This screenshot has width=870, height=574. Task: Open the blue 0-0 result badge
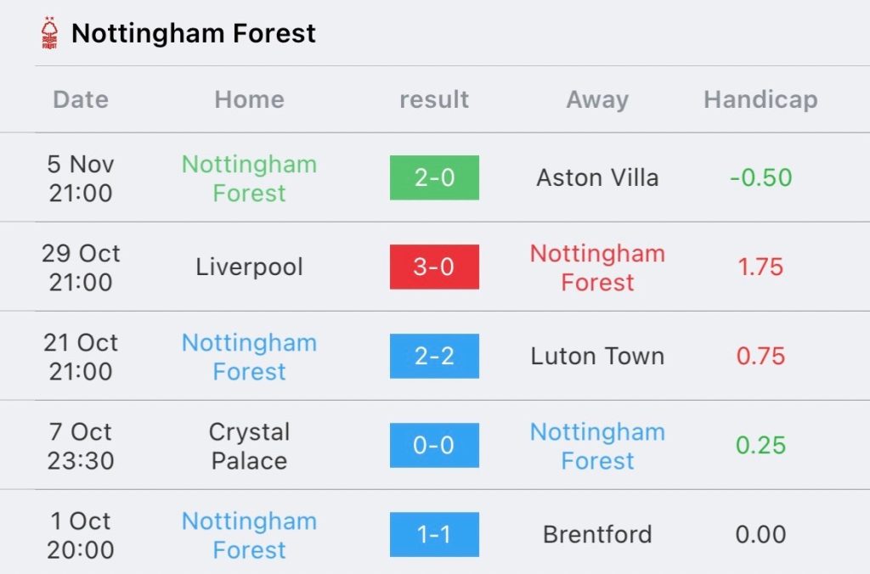[x=434, y=445]
